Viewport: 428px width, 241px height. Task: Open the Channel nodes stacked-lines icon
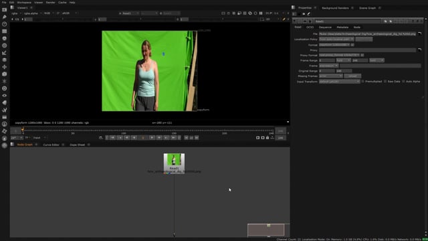coord(5,31)
